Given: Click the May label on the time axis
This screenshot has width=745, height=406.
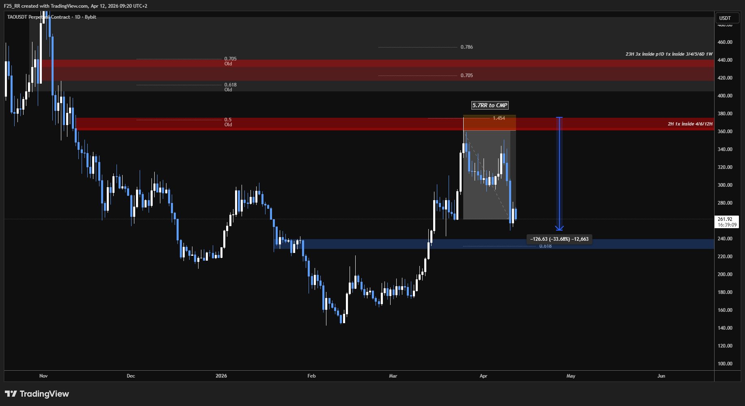Looking at the screenshot, I should [571, 376].
